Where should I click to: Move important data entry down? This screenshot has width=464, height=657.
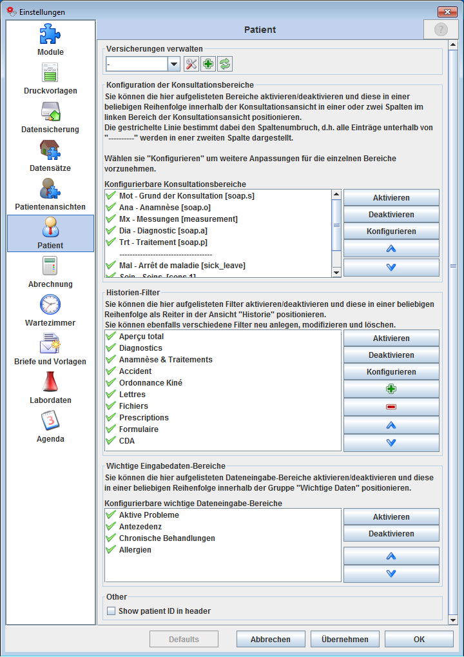pos(391,573)
